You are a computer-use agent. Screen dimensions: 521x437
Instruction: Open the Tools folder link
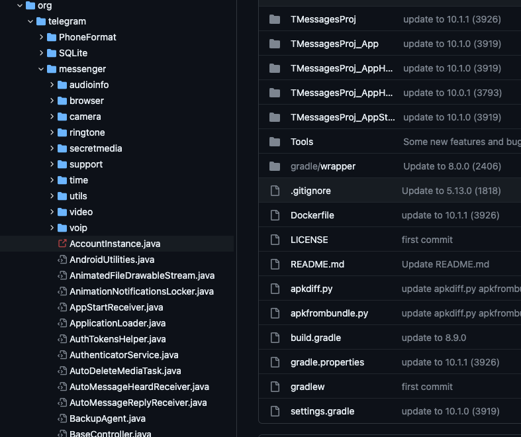[x=302, y=142]
